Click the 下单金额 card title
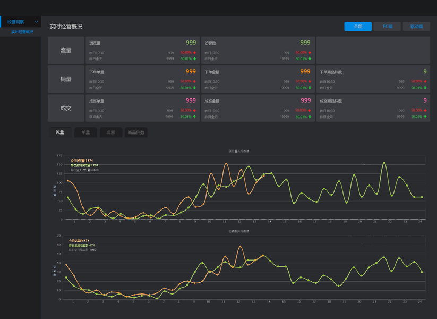The height and width of the screenshot is (319, 437). click(x=212, y=72)
